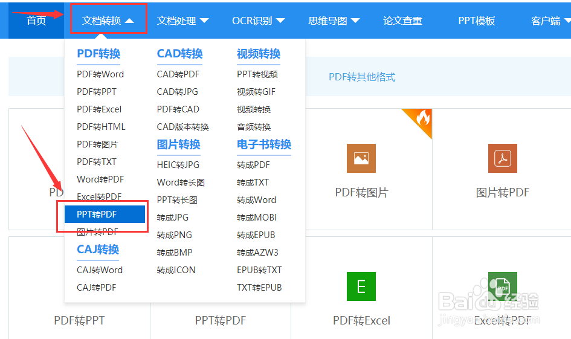The image size is (571, 339).
Task: Select PPT转视频 menu entry
Action: tap(257, 74)
